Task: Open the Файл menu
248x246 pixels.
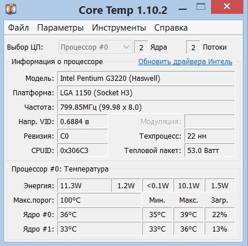Action: [x=18, y=28]
